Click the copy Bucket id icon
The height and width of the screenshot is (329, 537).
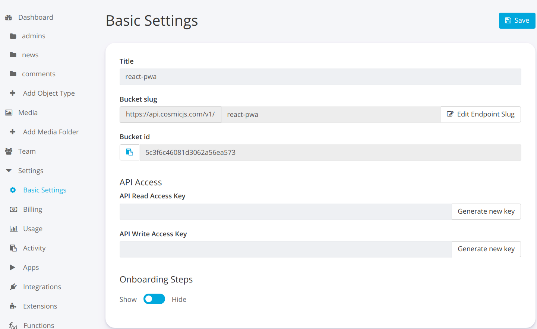[129, 152]
